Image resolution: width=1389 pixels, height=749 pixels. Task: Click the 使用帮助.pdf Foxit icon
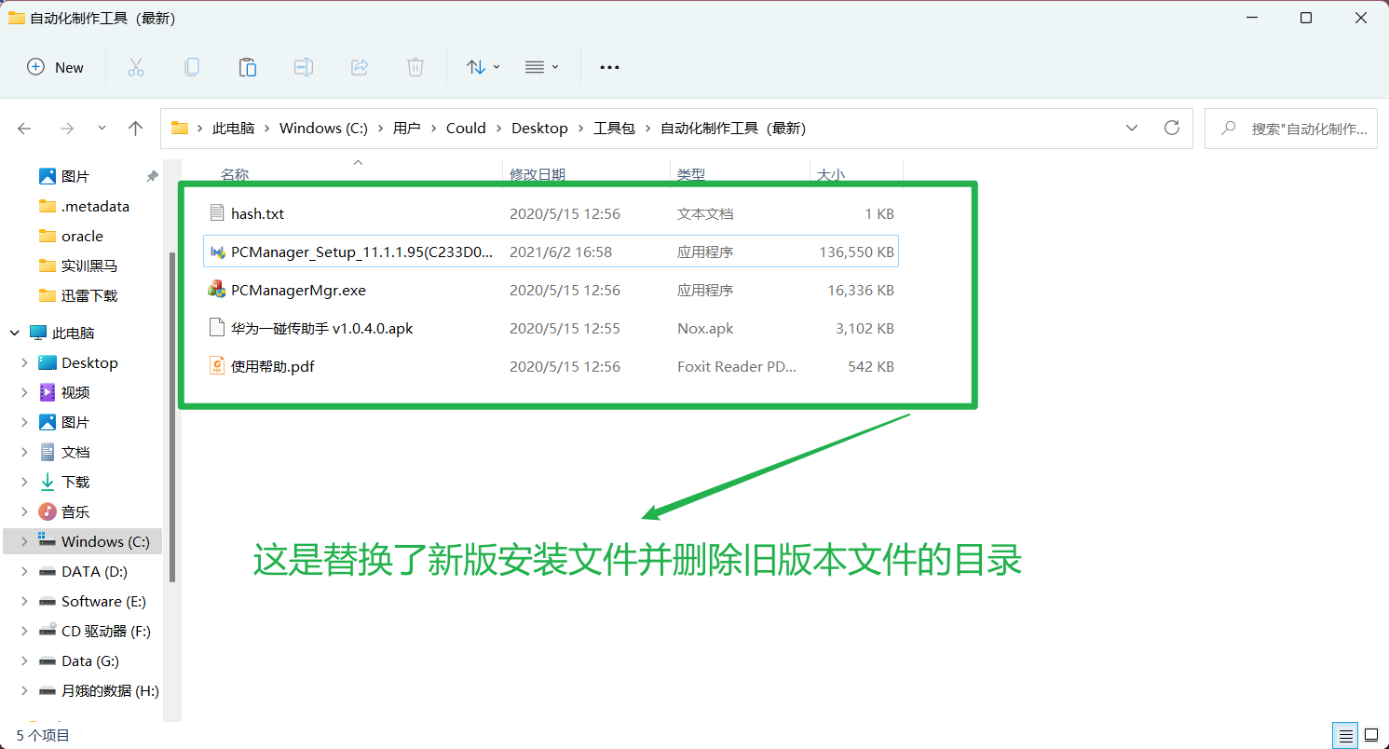pos(217,366)
